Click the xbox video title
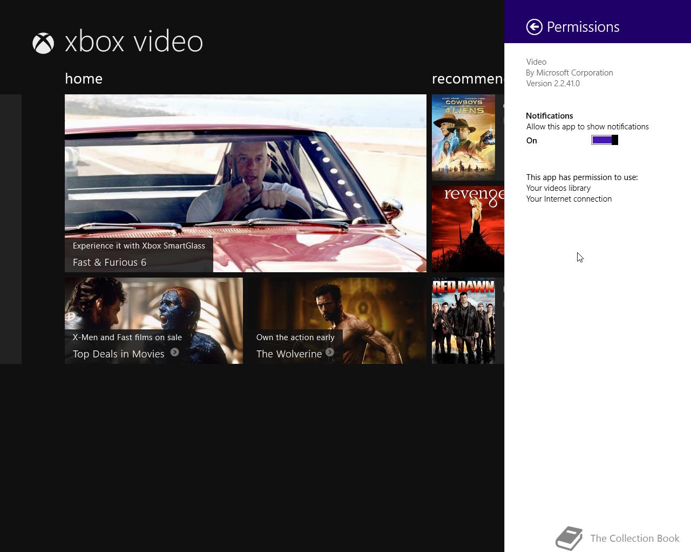 tap(134, 42)
